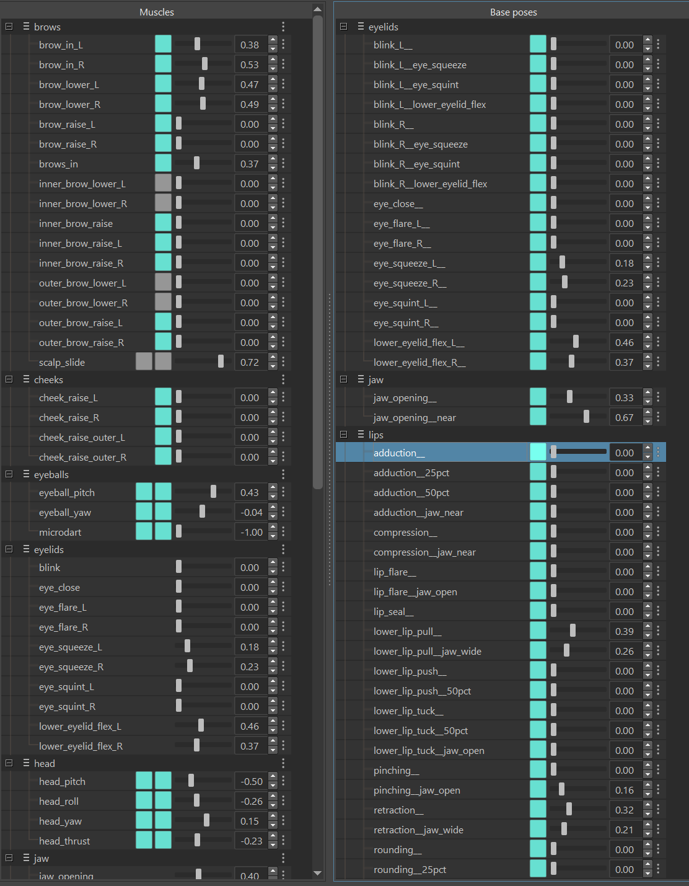Select the Base poses panel header
689x886 pixels.
[513, 12]
